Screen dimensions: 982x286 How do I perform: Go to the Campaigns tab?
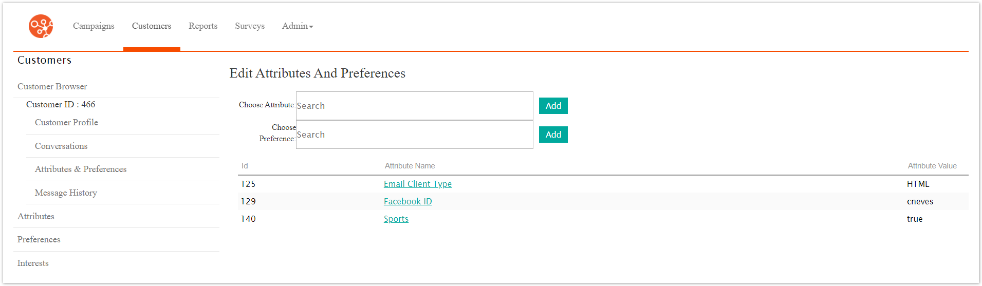tap(94, 26)
